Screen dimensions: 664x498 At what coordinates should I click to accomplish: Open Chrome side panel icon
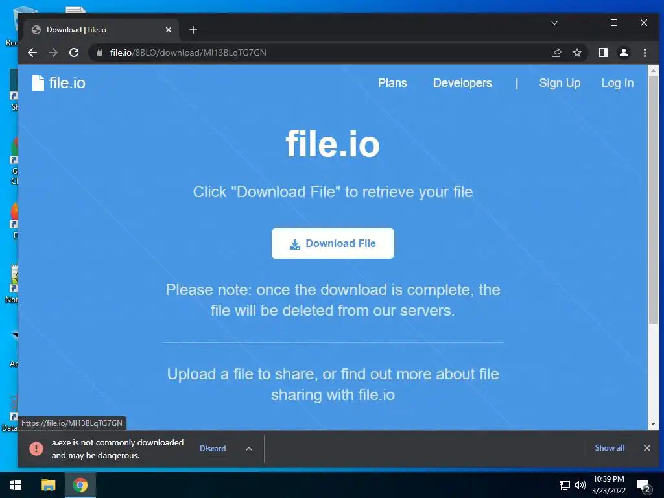pyautogui.click(x=602, y=53)
